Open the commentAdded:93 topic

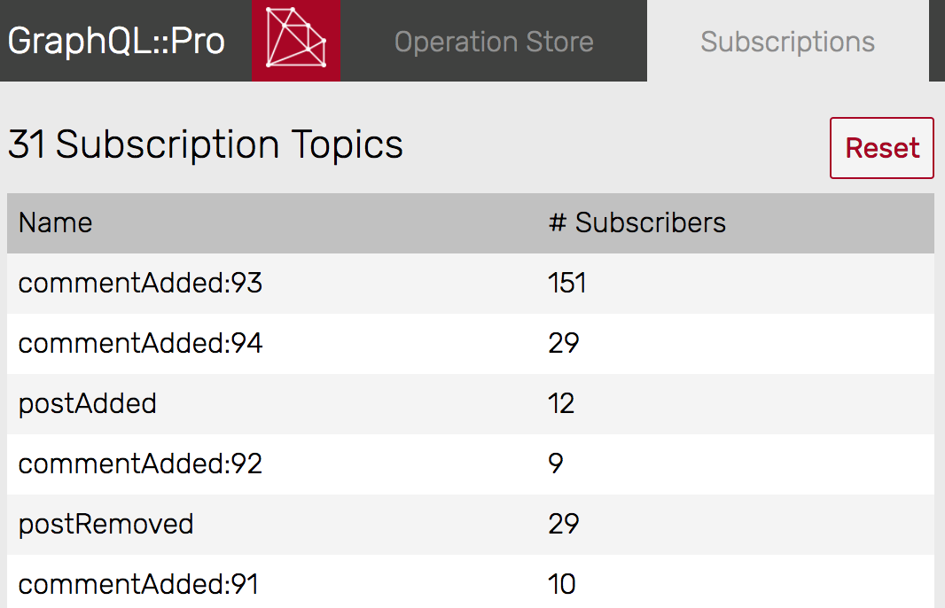(x=140, y=284)
